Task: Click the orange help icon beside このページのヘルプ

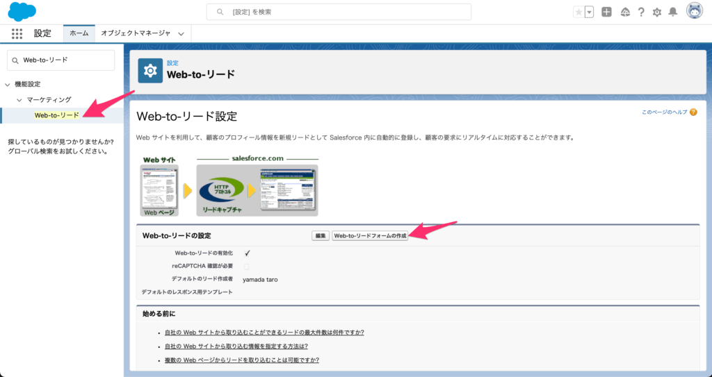Action: 693,112
